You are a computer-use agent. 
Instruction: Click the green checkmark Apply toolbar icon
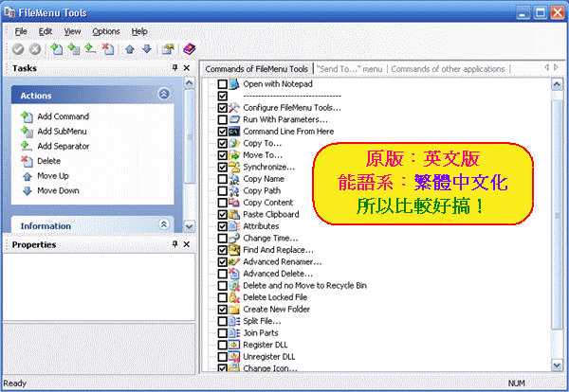[19, 49]
